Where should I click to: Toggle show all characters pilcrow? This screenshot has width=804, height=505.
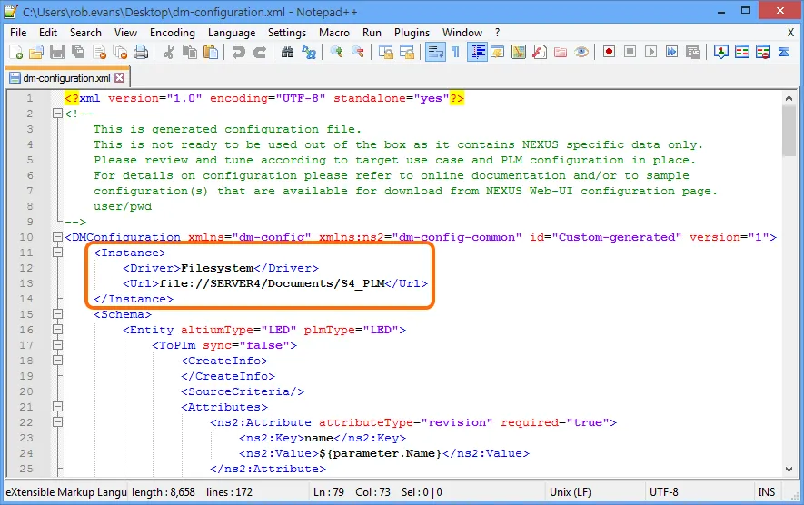click(455, 52)
